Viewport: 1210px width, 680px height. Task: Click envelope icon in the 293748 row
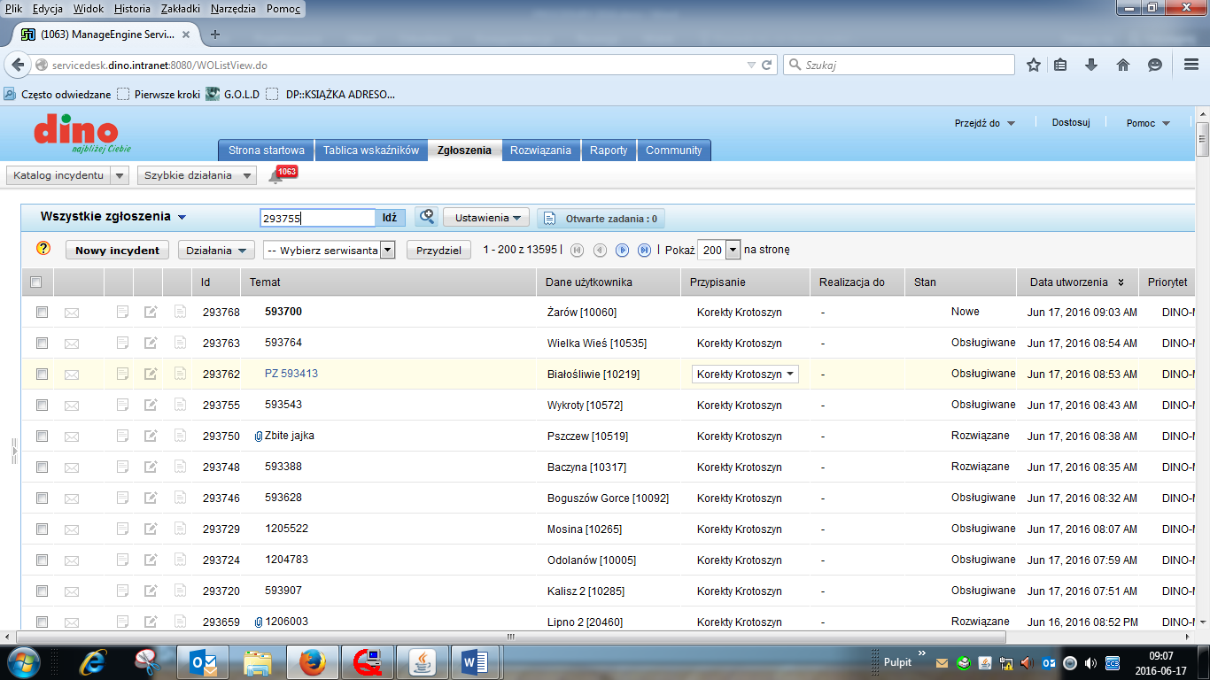[72, 467]
